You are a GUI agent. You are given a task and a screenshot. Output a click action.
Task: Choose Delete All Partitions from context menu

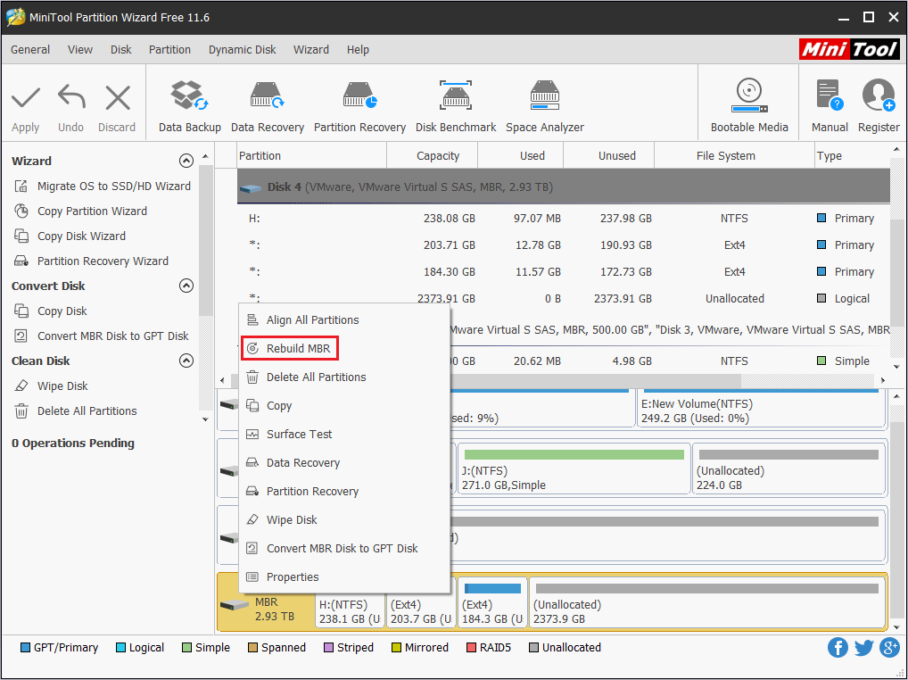[344, 377]
